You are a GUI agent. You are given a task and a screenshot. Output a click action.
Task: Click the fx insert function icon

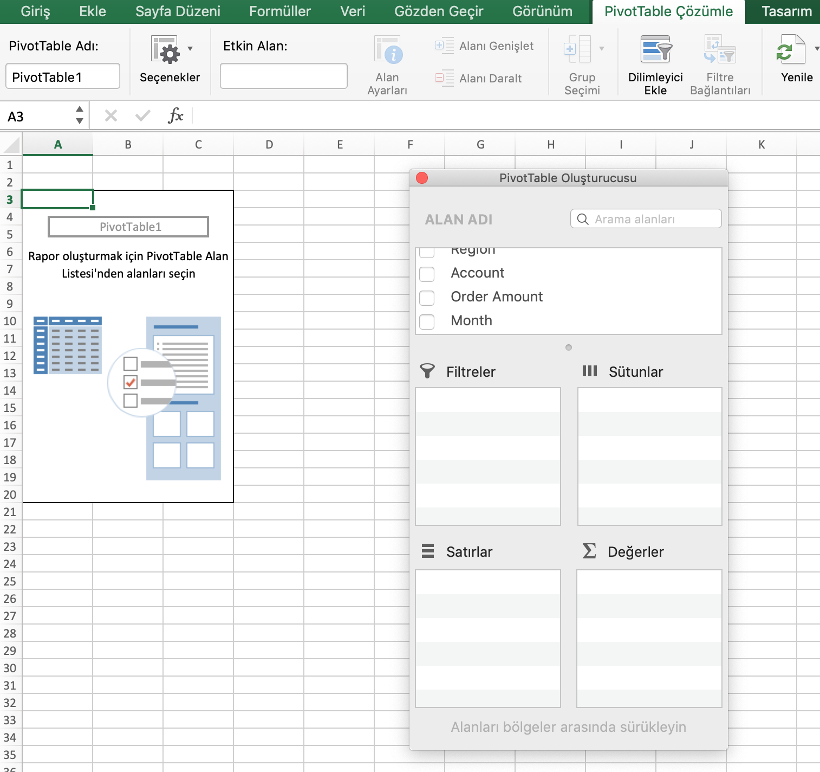[x=175, y=115]
